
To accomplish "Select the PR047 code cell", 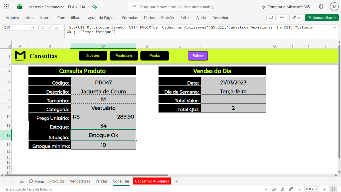I will coord(103,82).
